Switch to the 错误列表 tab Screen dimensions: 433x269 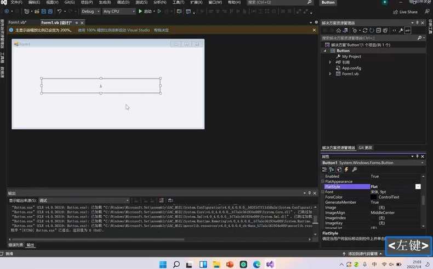coord(16,245)
